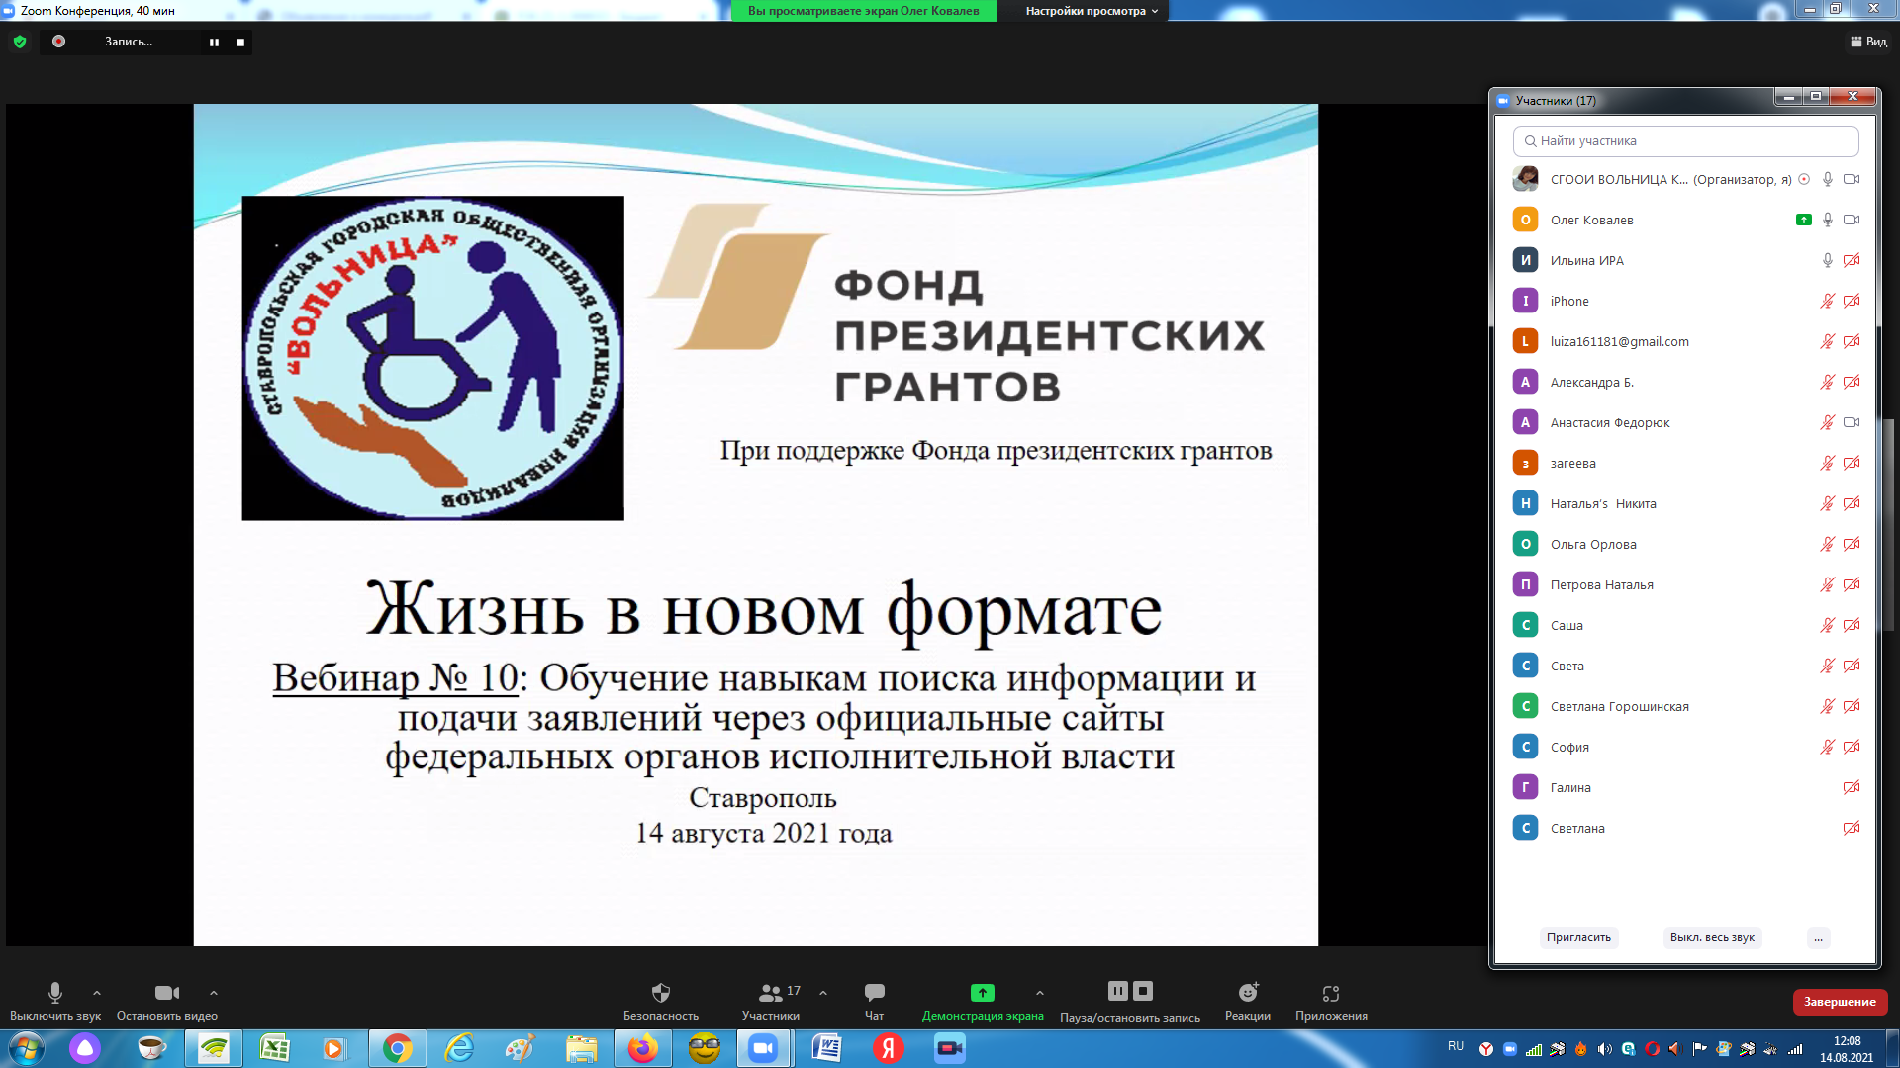Open Internet Explorer from taskbar
This screenshot has height=1068, width=1900.
point(459,1048)
